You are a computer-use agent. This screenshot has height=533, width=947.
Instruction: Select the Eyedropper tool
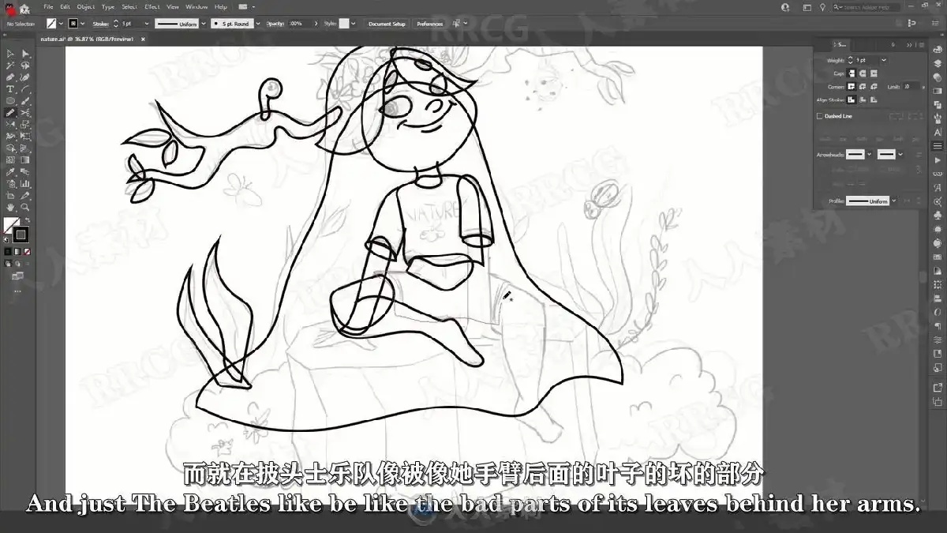tap(10, 172)
